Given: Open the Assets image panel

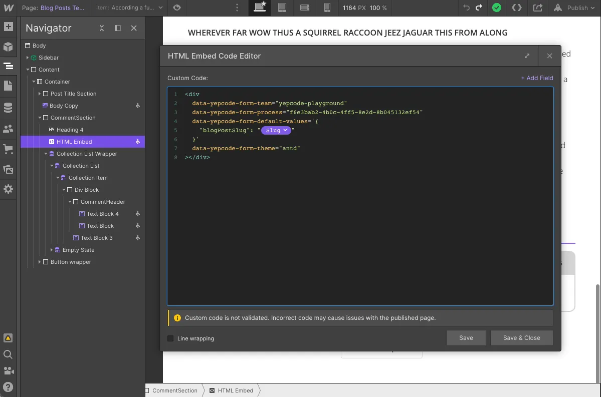Looking at the screenshot, I should (8, 169).
